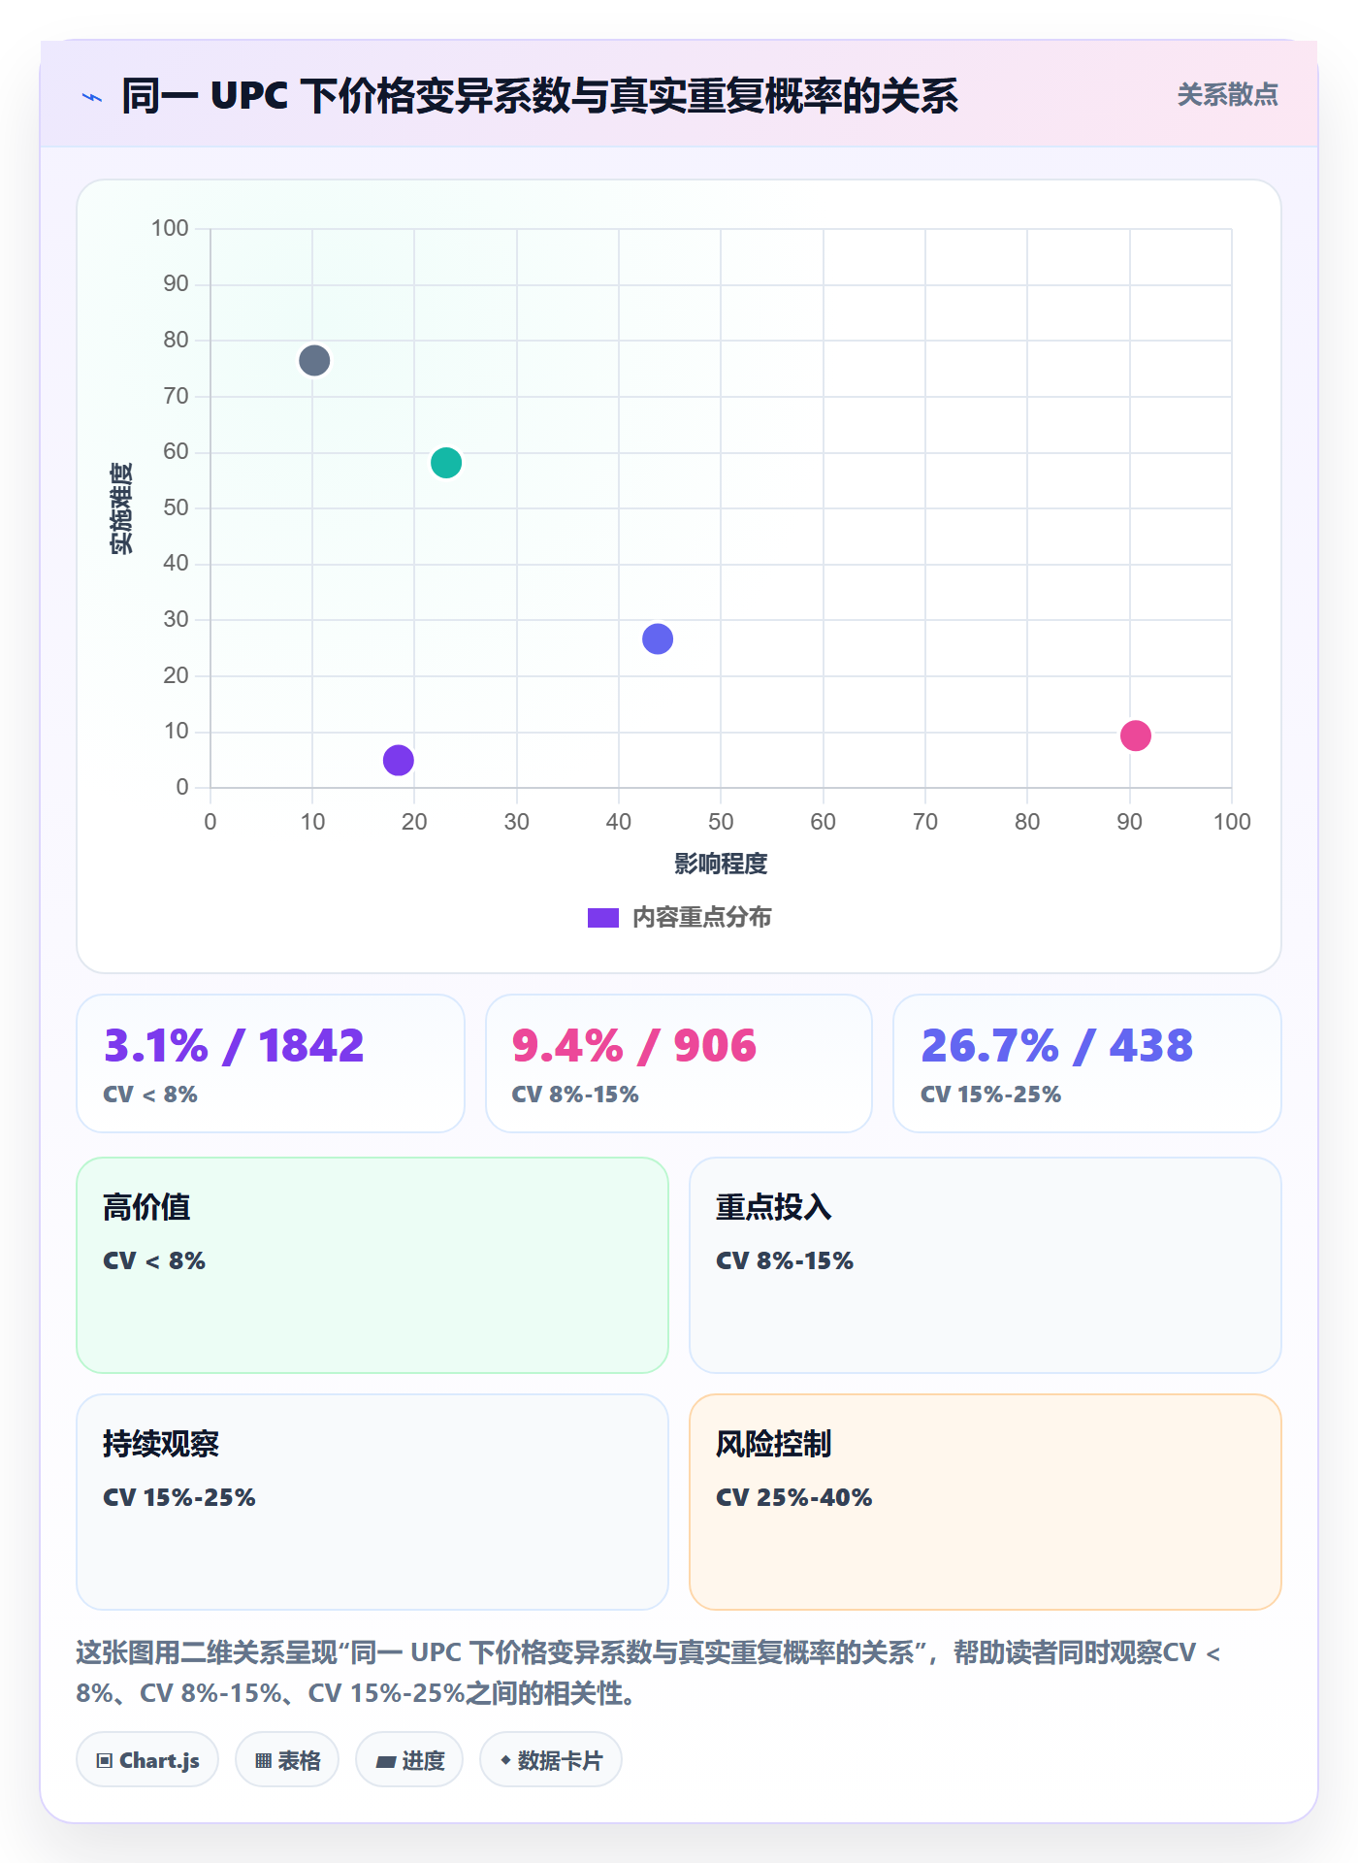The height and width of the screenshot is (1863, 1358).
Task: Select the gray scatter point near 80
Action: (x=314, y=361)
